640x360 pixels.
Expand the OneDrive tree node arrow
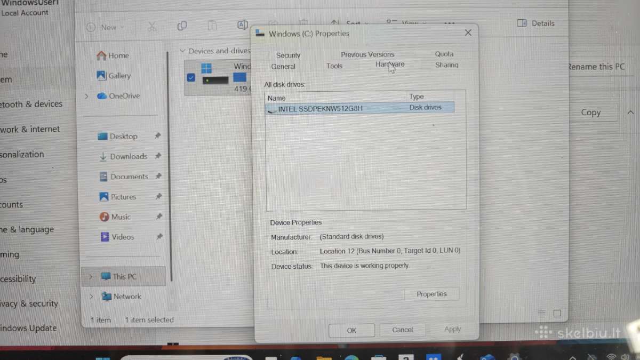pyautogui.click(x=87, y=96)
